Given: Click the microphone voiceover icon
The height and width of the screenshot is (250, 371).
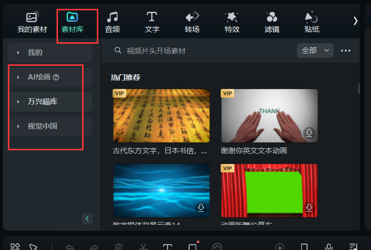Looking at the screenshot, I should click(x=329, y=247).
